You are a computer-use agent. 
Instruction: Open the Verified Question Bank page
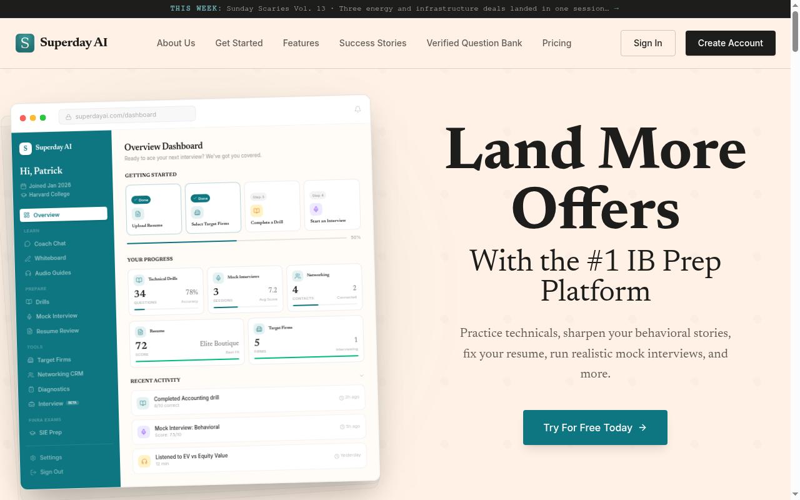tap(474, 43)
